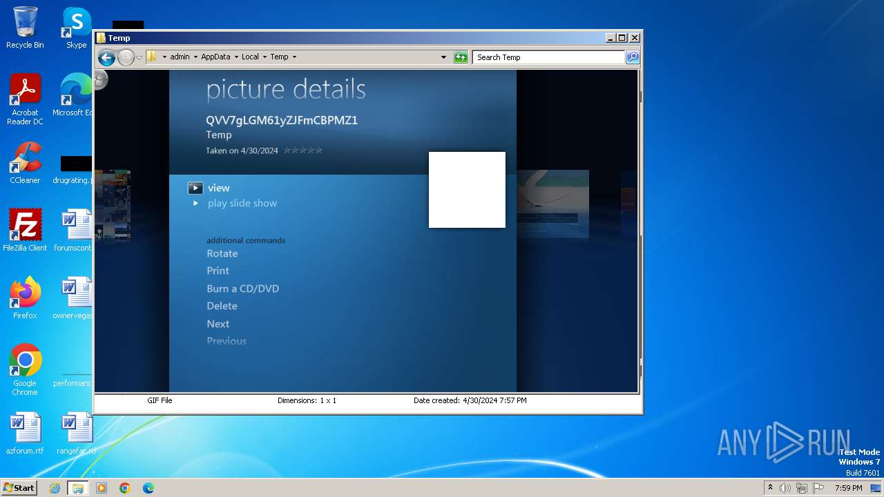Screen dimensions: 884x497
Task: Click the view play icon
Action: pyautogui.click(x=195, y=188)
